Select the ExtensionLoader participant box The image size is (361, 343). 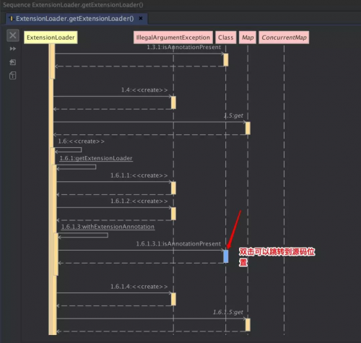[x=51, y=38]
